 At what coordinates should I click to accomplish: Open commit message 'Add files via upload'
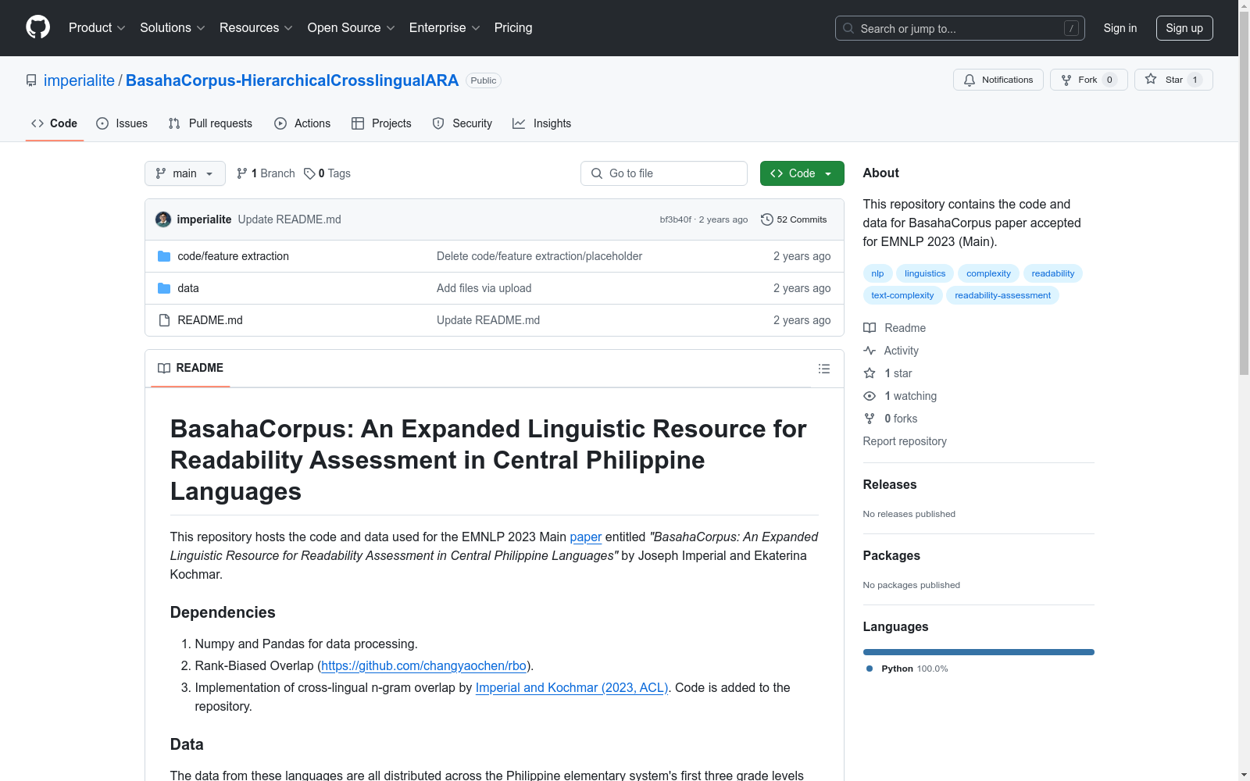click(484, 288)
